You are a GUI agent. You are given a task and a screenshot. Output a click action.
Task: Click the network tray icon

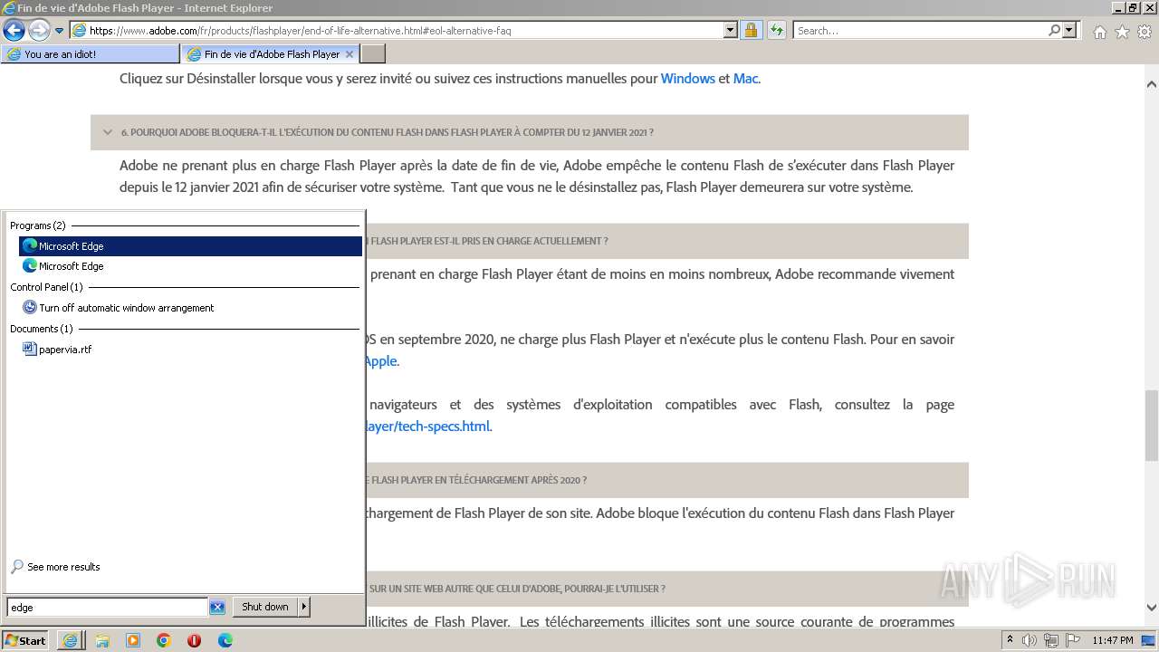click(x=1052, y=640)
